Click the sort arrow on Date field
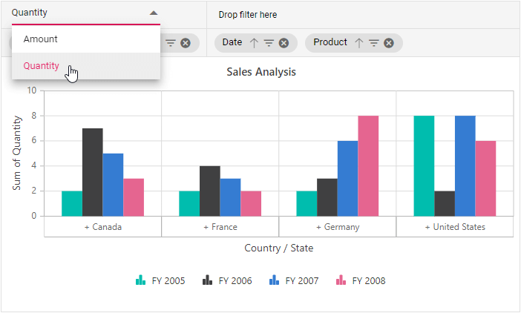 coord(255,43)
